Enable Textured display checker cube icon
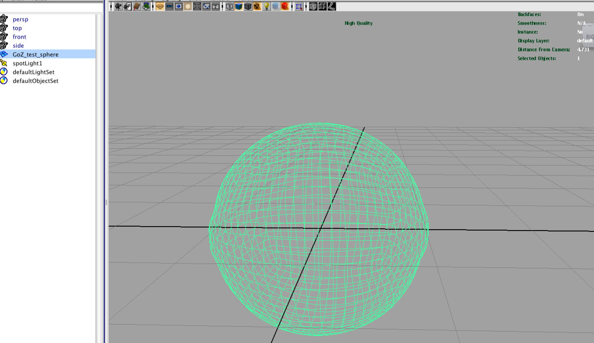The width and height of the screenshot is (594, 343). coord(257,7)
